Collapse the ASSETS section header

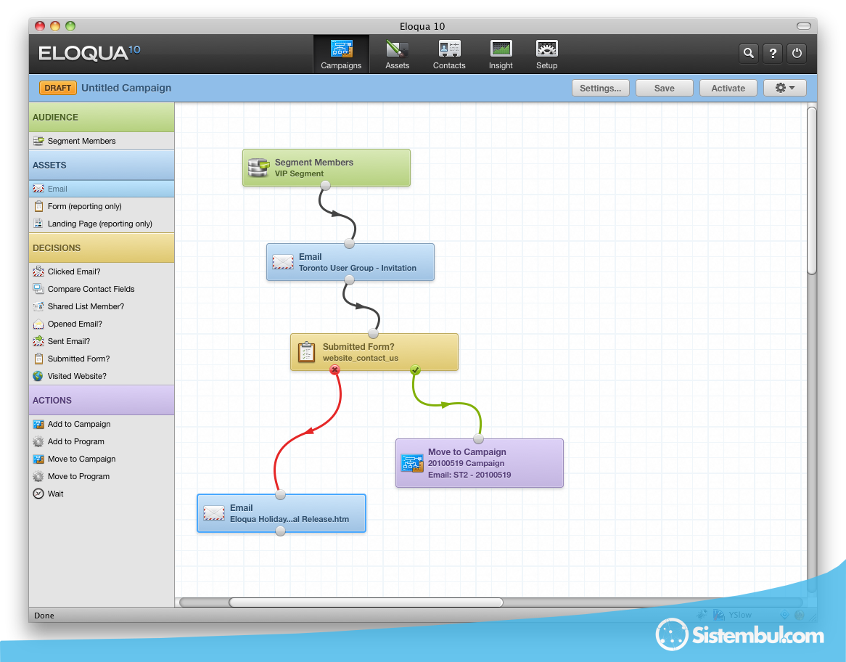pos(102,165)
